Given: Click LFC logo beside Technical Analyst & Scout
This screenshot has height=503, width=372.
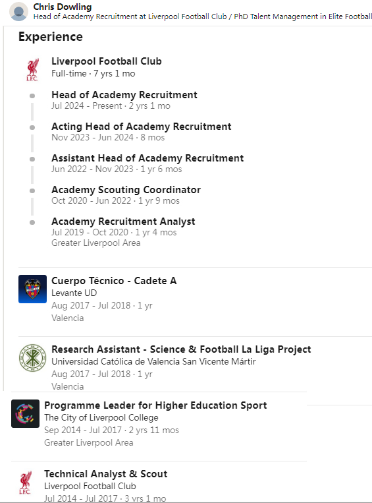Looking at the screenshot, I should click(x=25, y=482).
